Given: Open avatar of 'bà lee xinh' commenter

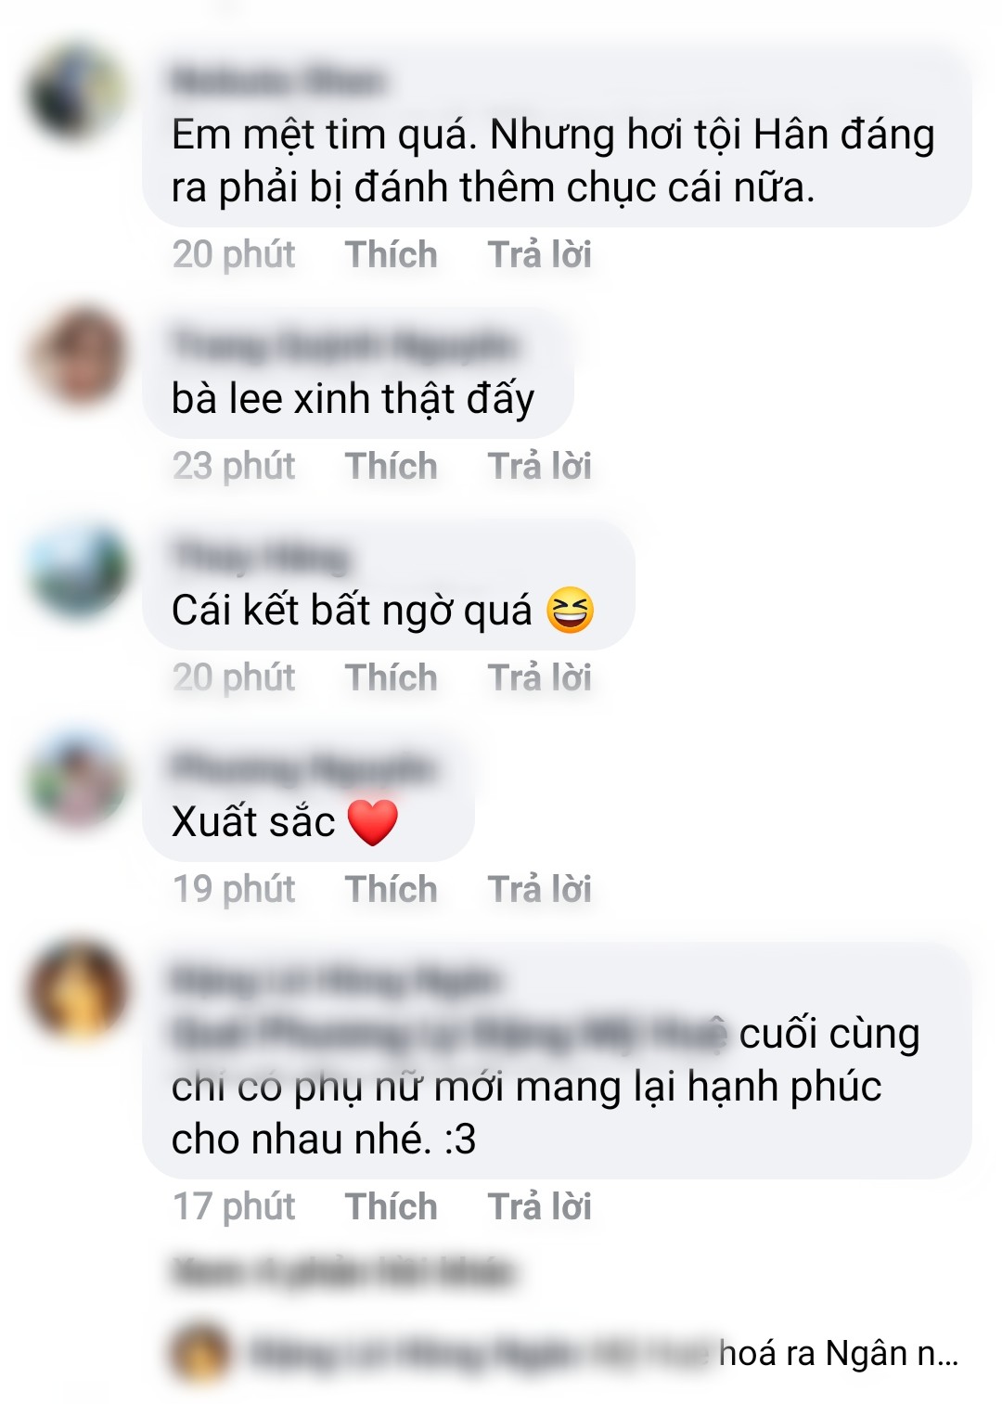Looking at the screenshot, I should point(78,356).
